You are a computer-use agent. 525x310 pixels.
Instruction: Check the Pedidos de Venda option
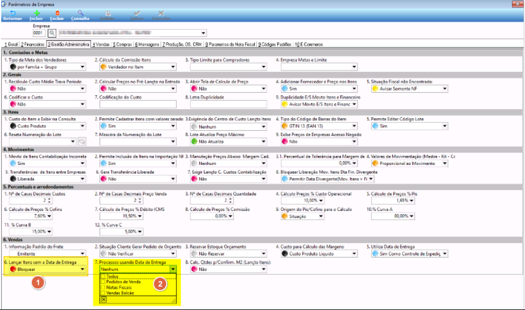click(x=103, y=282)
